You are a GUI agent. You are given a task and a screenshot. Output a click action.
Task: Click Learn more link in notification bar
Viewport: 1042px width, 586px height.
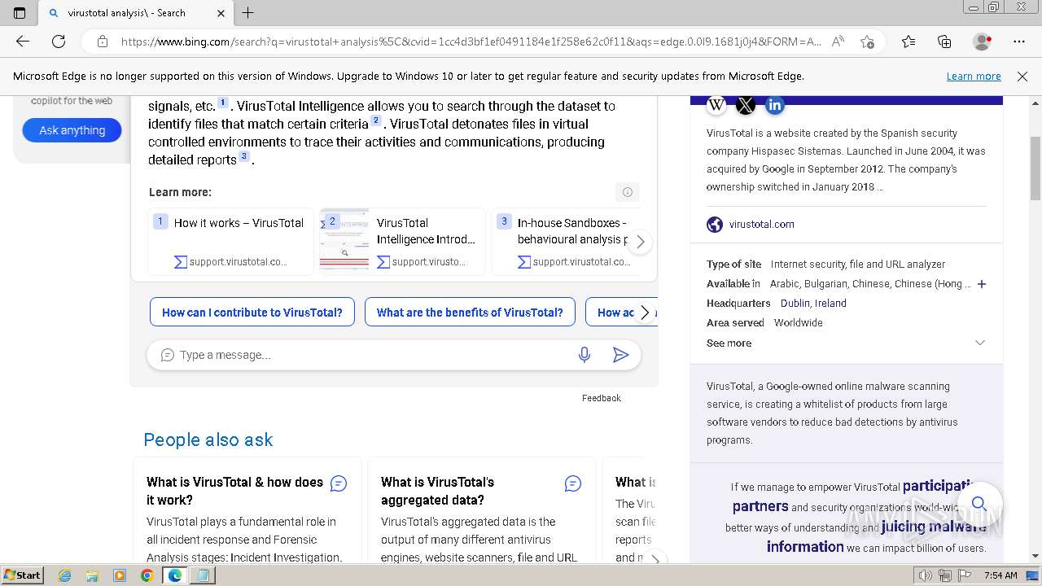pos(974,76)
